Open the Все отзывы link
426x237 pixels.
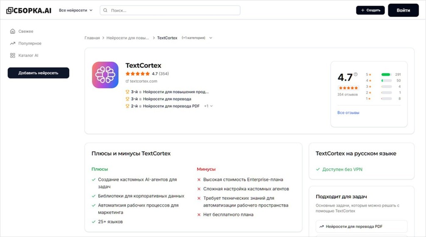[x=348, y=113]
